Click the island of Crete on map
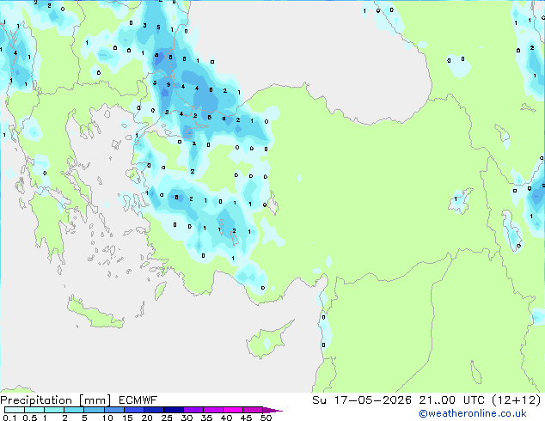 click(x=95, y=314)
